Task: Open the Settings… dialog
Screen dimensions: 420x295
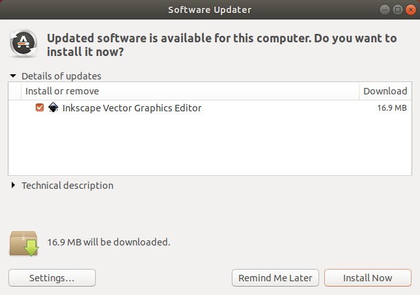Action: point(52,278)
